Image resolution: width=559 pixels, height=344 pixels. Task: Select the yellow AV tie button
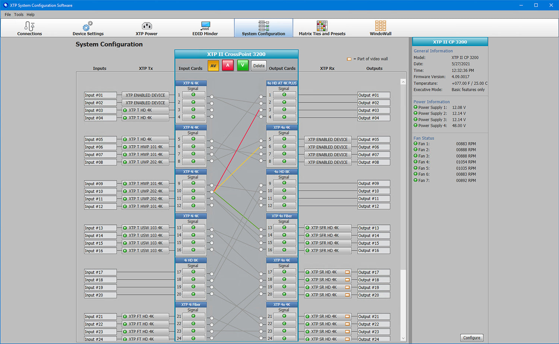tap(213, 66)
